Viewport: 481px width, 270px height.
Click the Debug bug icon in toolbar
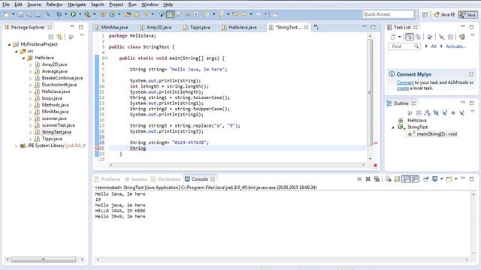59,14
